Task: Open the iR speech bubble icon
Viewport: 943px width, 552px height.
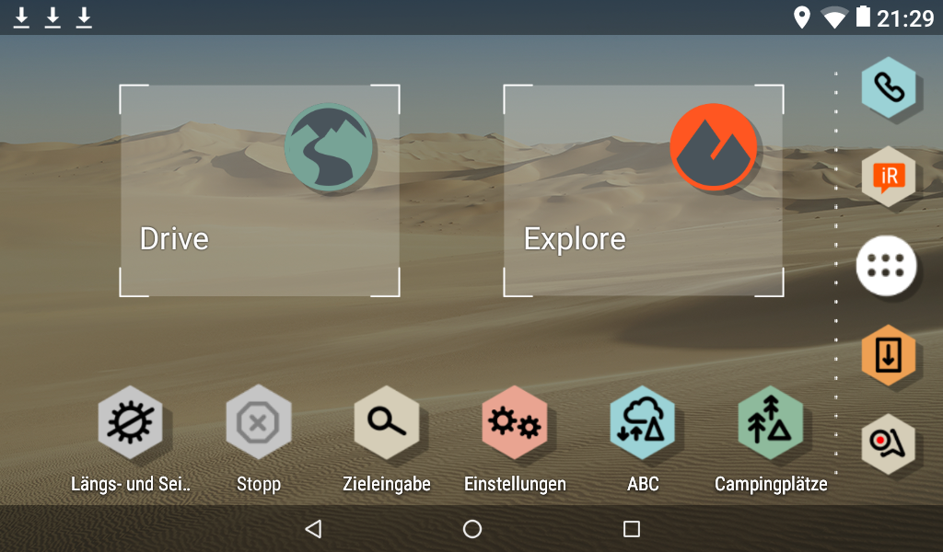Action: (889, 177)
